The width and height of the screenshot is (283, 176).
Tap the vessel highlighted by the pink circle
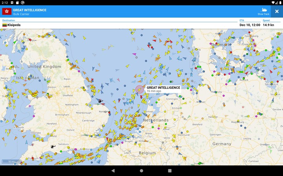pyautogui.click(x=140, y=90)
